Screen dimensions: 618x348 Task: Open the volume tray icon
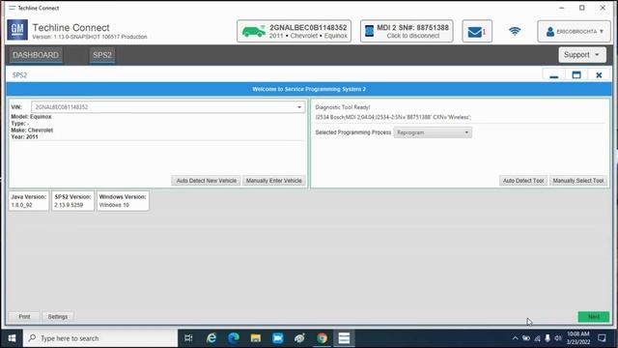click(558, 338)
